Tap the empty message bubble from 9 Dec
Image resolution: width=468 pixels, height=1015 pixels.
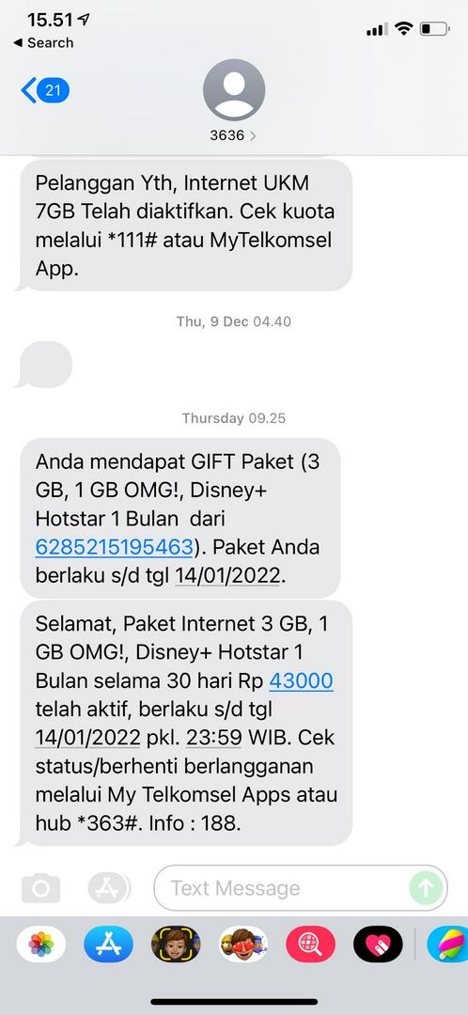[45, 365]
